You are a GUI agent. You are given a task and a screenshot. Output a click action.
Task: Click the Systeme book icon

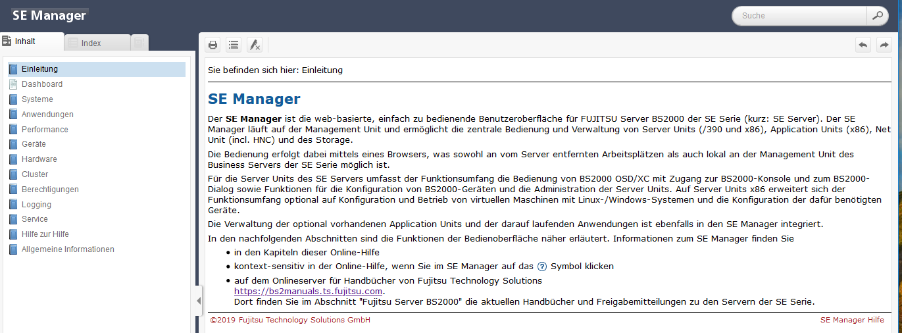coord(13,99)
